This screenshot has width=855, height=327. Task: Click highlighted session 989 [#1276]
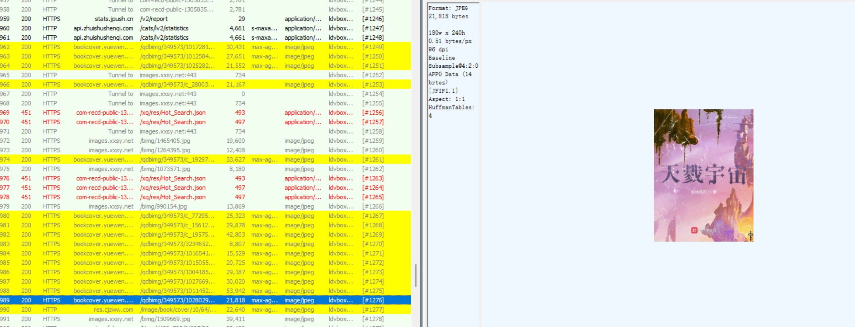(x=206, y=300)
